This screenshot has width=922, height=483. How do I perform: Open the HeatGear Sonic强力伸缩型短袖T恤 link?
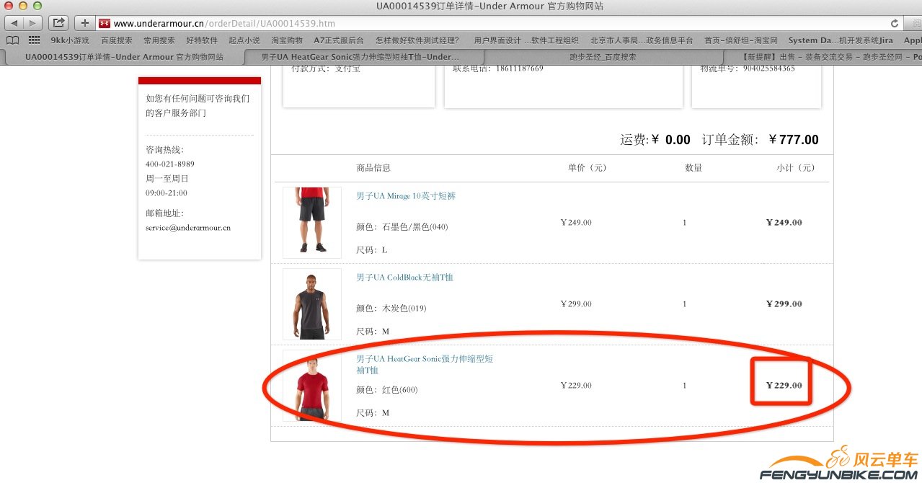(425, 359)
